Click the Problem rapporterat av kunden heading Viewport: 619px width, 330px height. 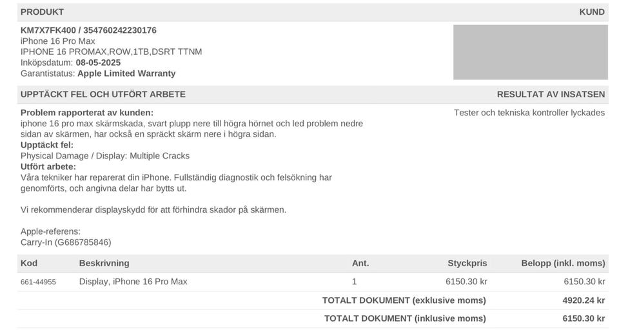pos(87,113)
